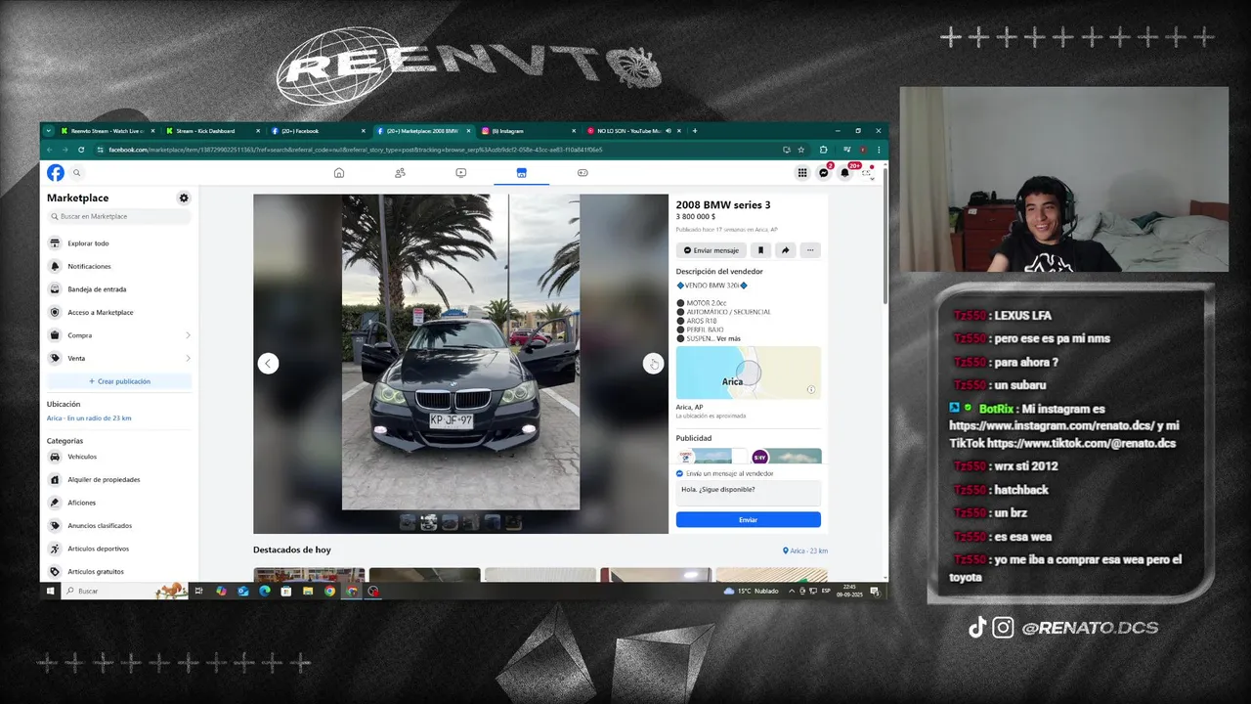The width and height of the screenshot is (1251, 704).
Task: Open the Facebook apps grid menu
Action: point(802,173)
